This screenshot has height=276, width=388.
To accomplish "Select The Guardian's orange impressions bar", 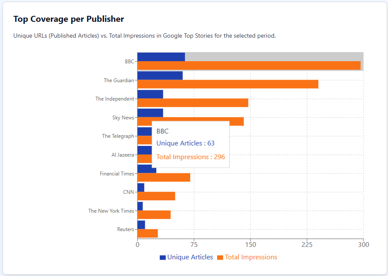I will pos(228,84).
